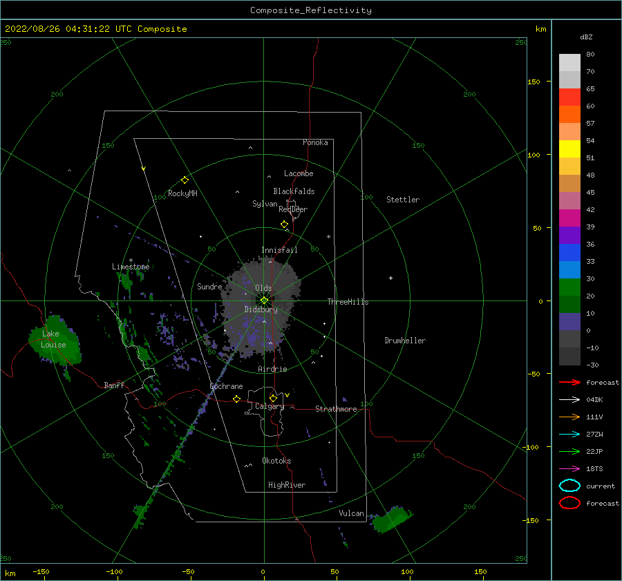The image size is (622, 581).
Task: Click the Sylvan label
Action: pos(265,204)
